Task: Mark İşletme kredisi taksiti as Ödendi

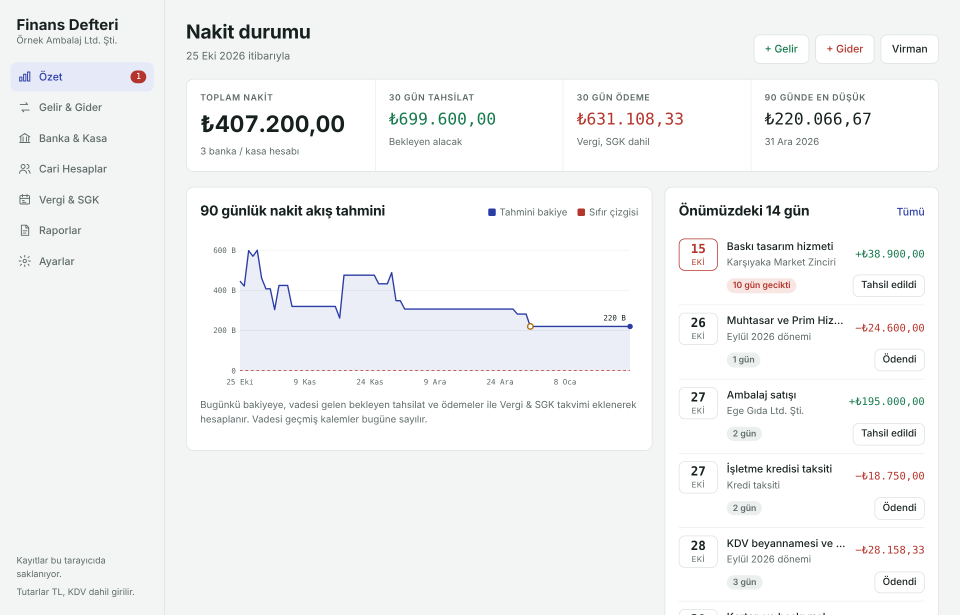Action: point(899,508)
